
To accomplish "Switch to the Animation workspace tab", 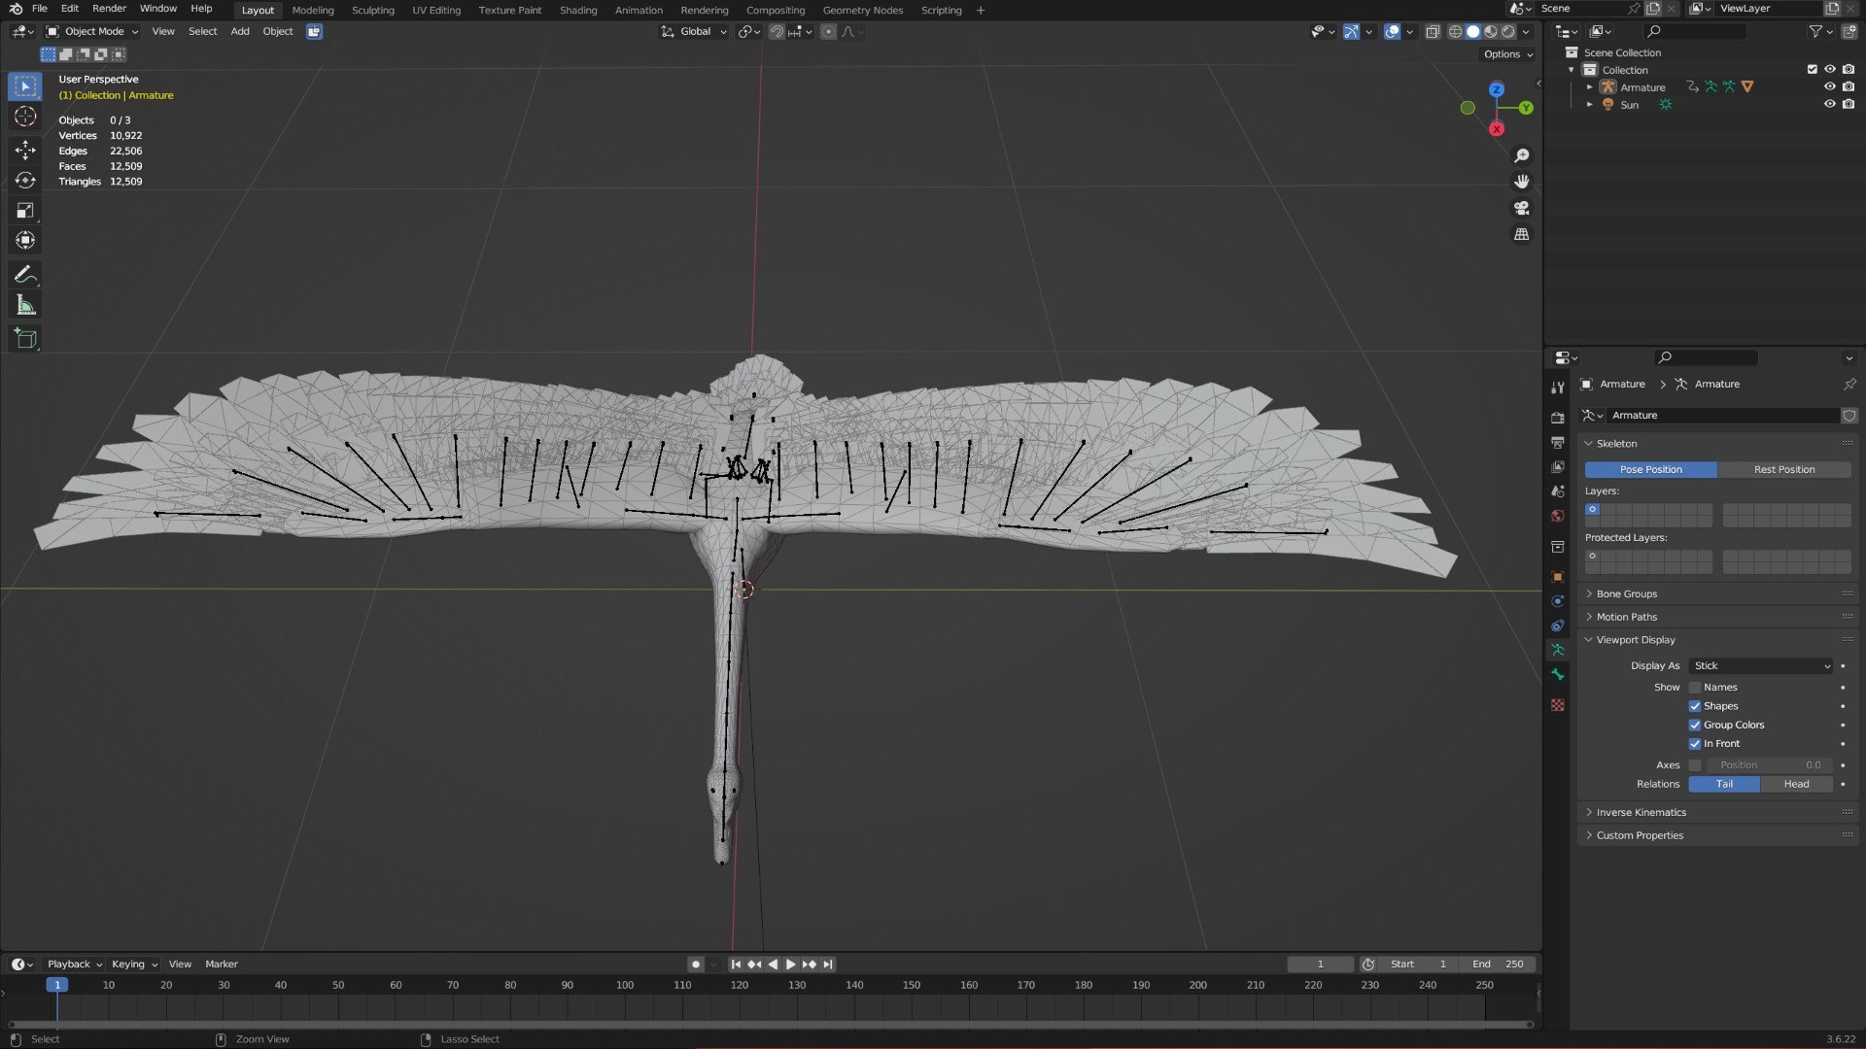I will (x=639, y=10).
